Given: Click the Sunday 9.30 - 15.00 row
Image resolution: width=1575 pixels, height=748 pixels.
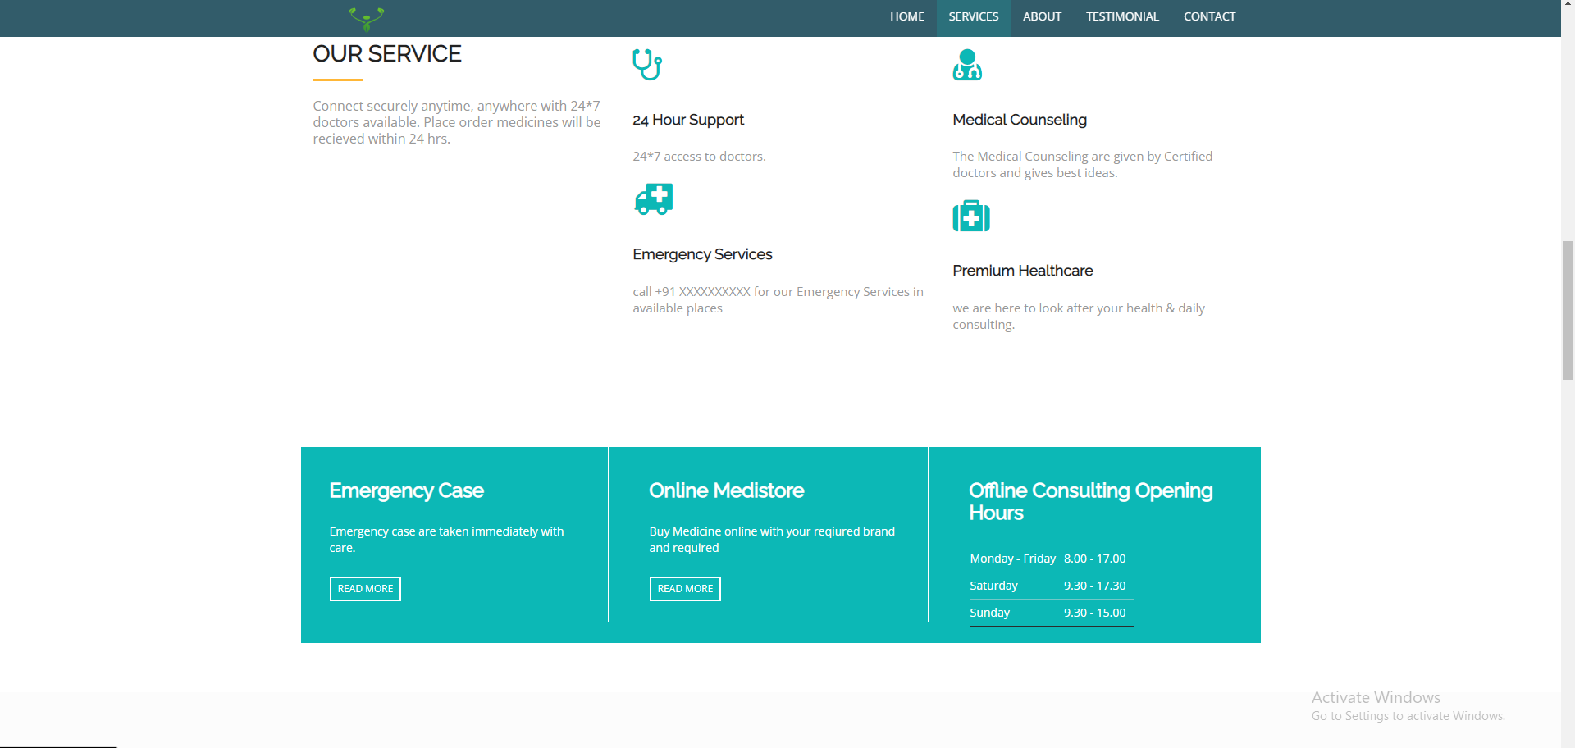Looking at the screenshot, I should point(1051,613).
